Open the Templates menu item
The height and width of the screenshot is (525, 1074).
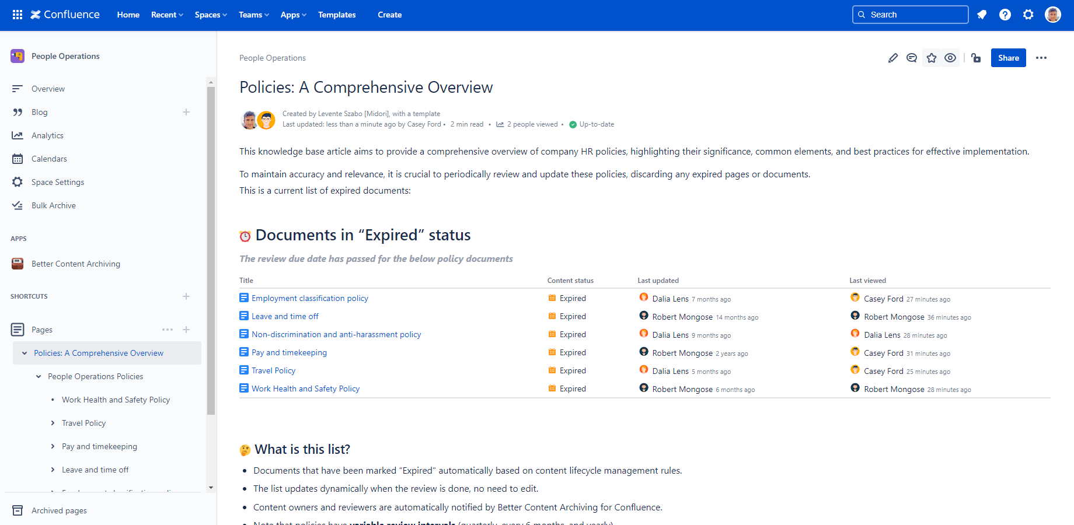click(x=337, y=15)
